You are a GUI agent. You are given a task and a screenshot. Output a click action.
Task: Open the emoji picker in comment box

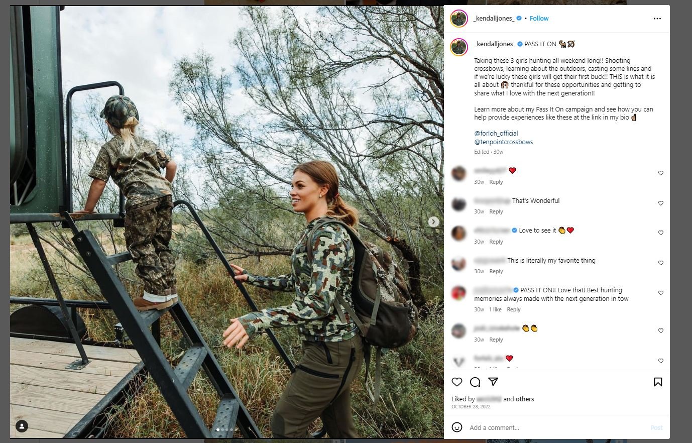click(457, 427)
